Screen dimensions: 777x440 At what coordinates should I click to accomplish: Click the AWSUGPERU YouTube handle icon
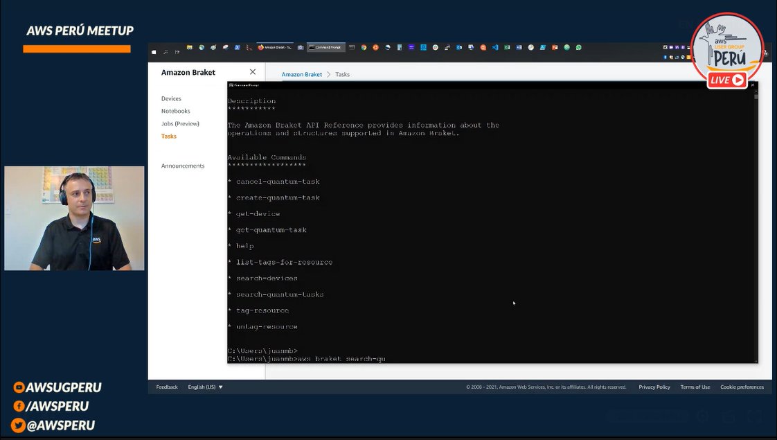click(19, 387)
